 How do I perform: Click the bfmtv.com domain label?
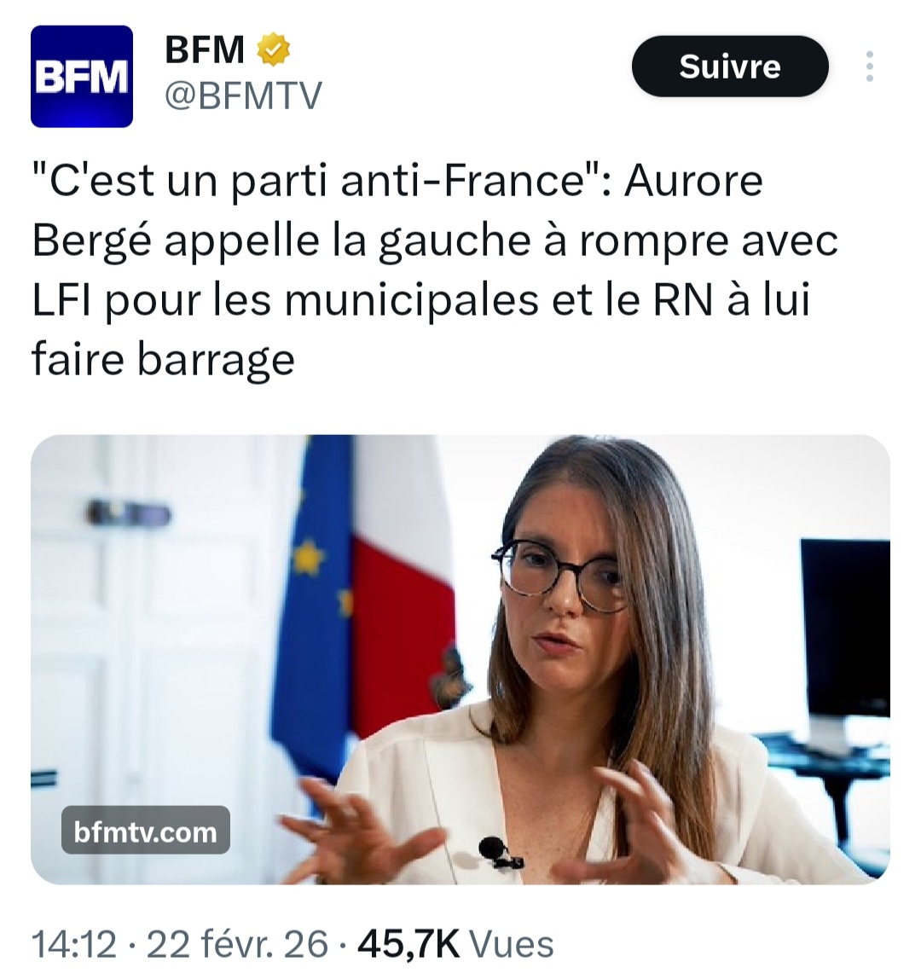[x=146, y=832]
